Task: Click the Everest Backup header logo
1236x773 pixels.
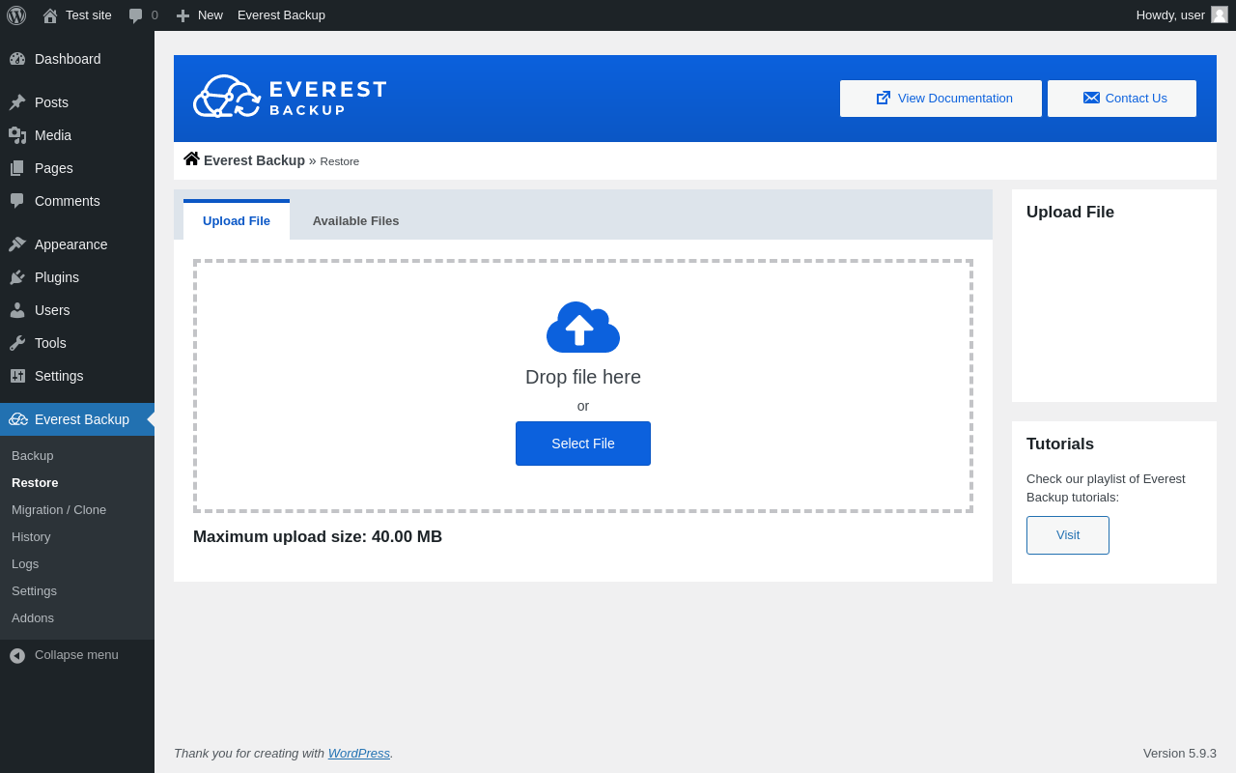Action: coord(291,97)
